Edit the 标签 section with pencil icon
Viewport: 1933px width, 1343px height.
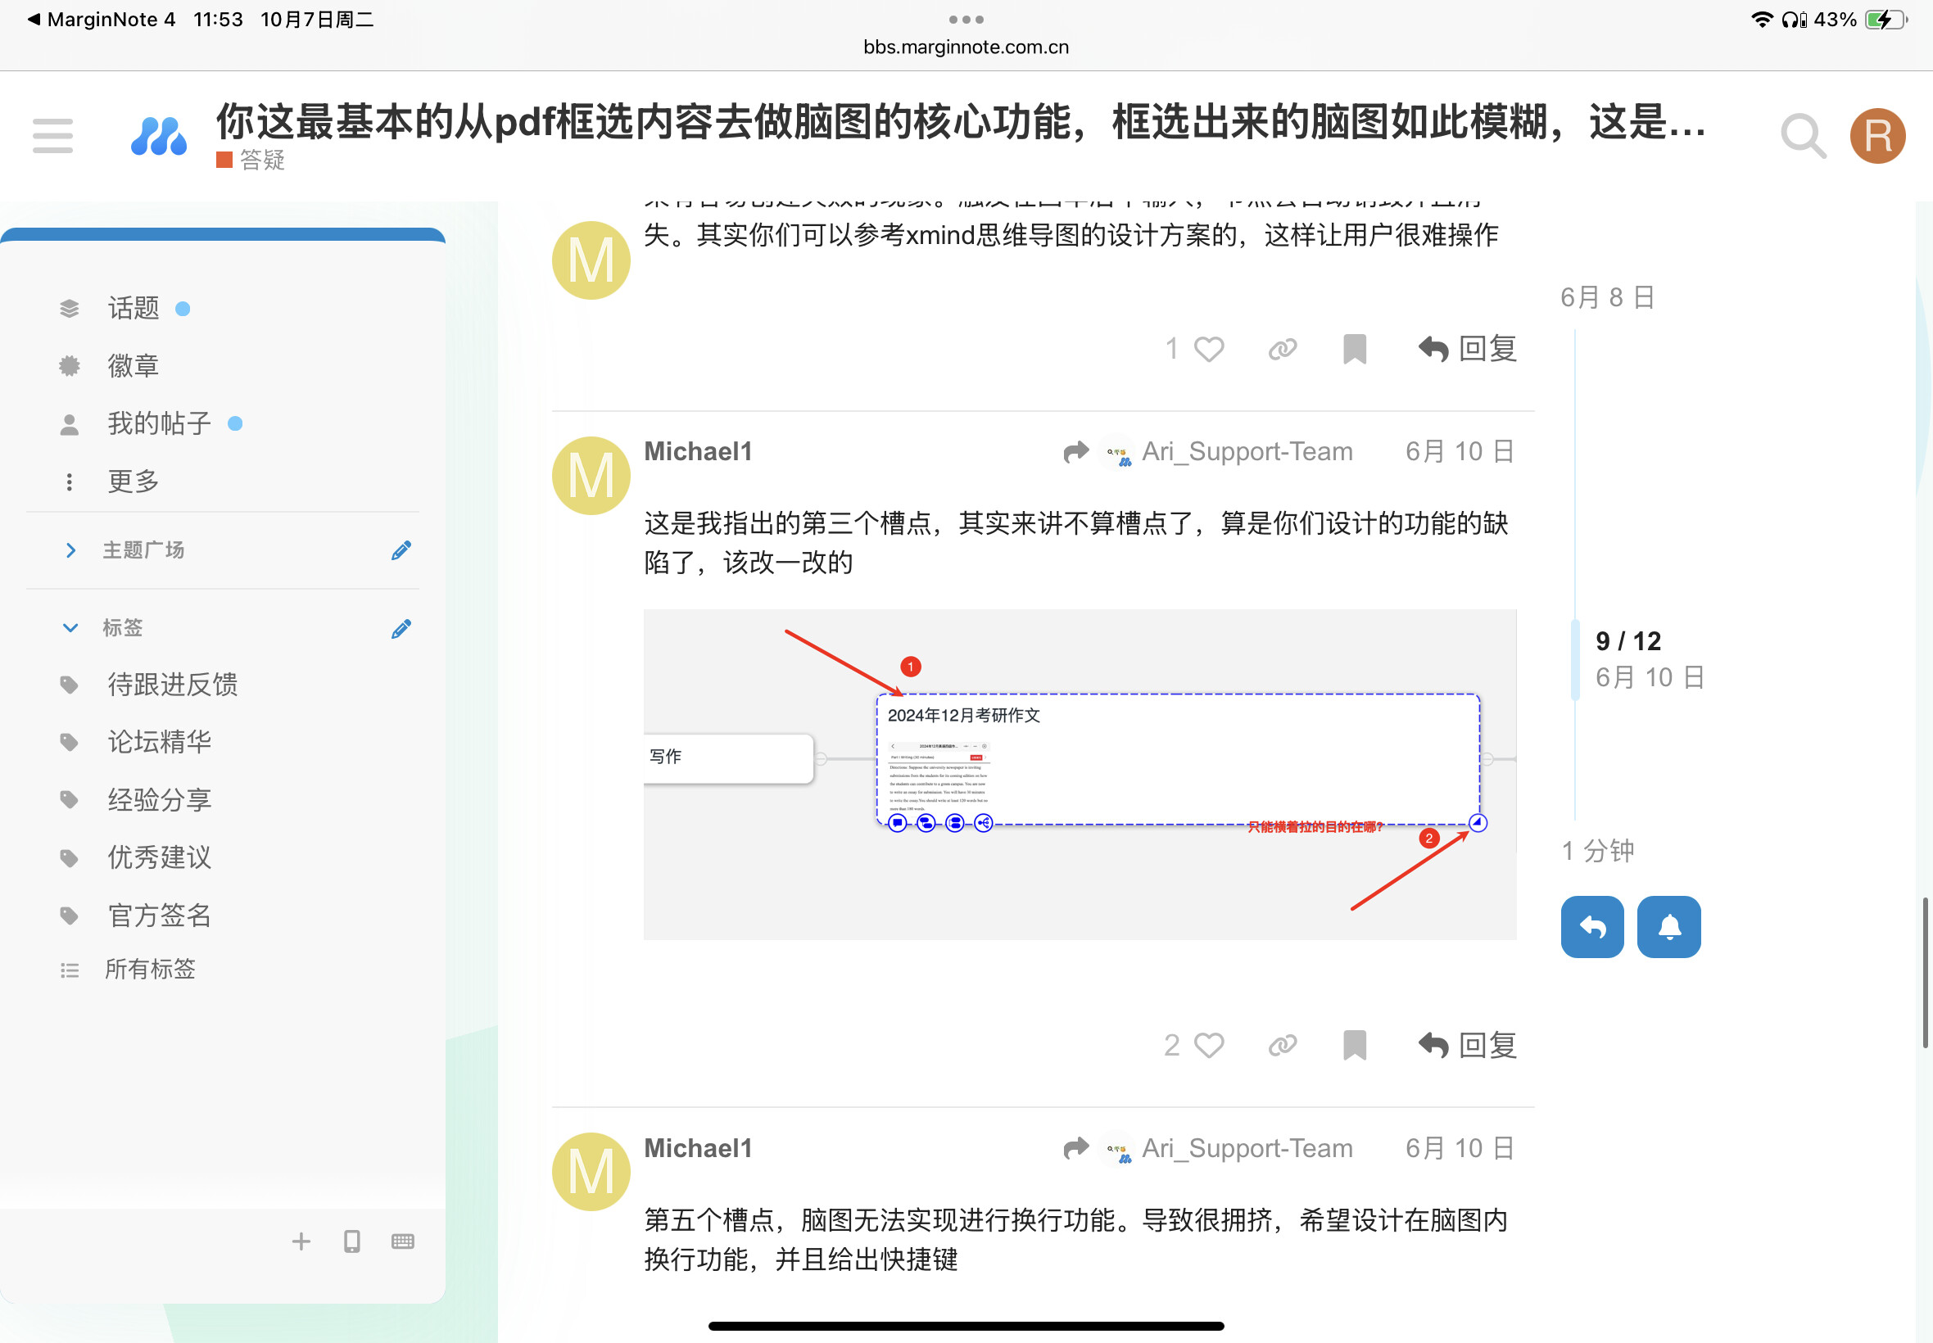coord(401,629)
